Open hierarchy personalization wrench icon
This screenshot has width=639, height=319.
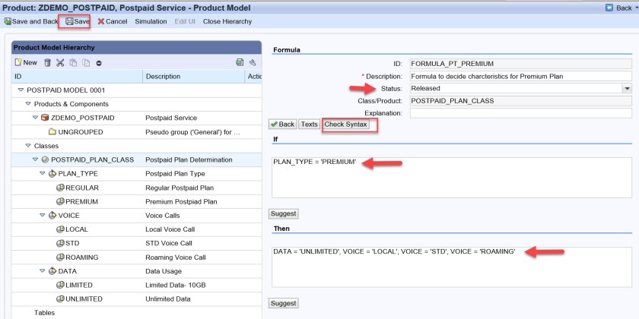coord(253,62)
